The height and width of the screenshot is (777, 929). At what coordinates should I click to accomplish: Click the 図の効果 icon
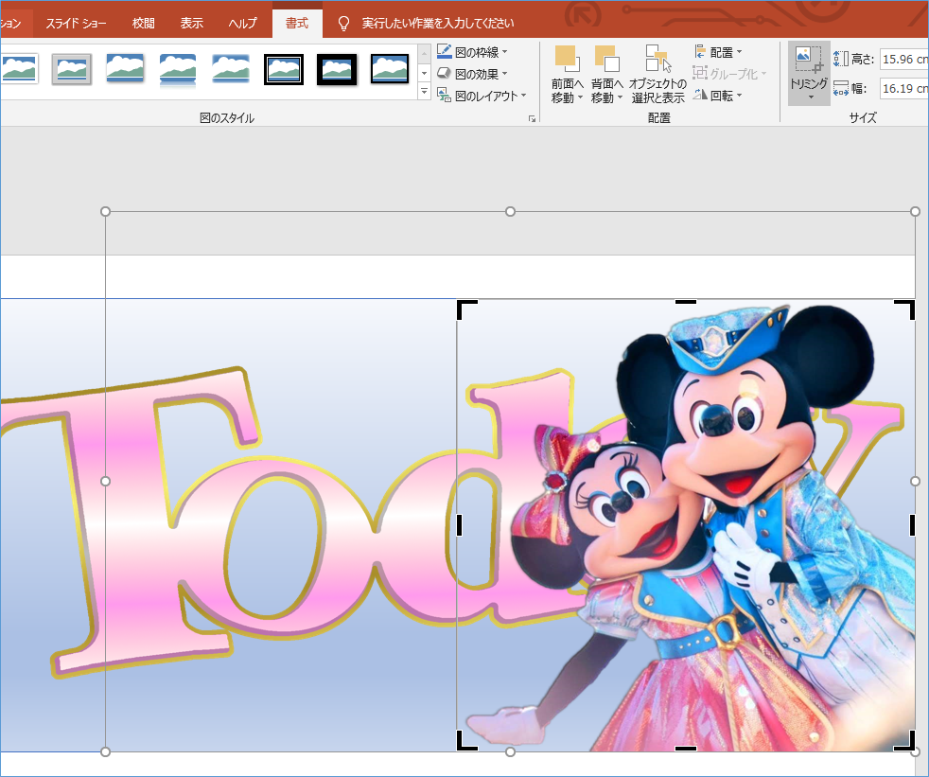(x=445, y=74)
